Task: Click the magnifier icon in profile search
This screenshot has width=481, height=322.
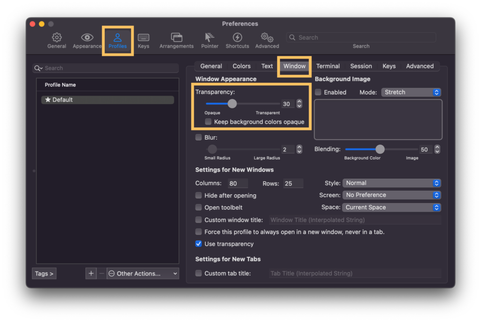Action: (x=39, y=68)
